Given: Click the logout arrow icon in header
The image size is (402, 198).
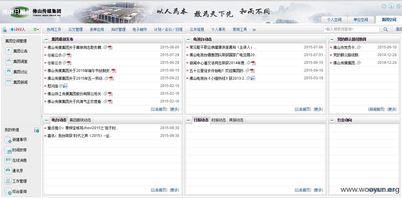Looking at the screenshot, I should click(398, 6).
